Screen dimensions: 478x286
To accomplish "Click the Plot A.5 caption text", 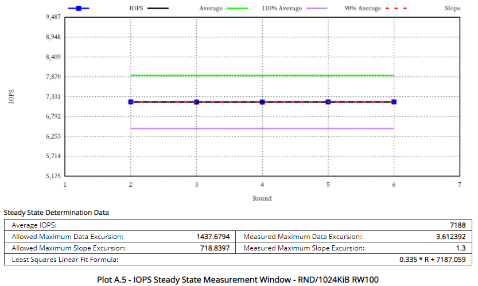I will [x=238, y=280].
